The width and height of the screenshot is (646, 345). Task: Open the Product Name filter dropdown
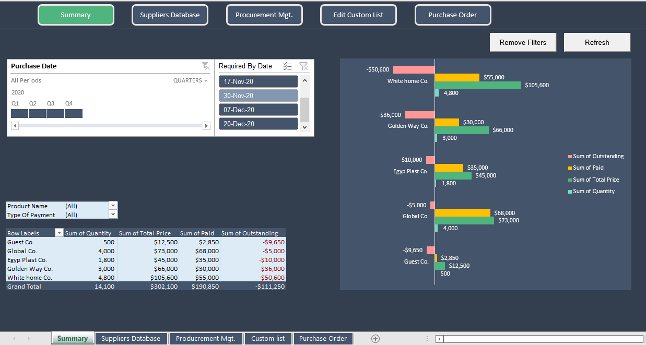113,206
